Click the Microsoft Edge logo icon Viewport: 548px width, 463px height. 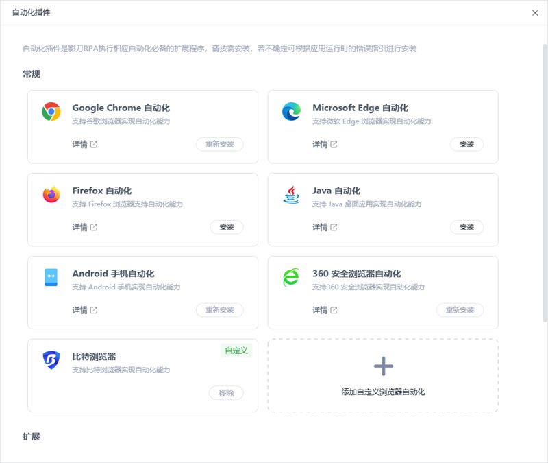[x=291, y=112]
